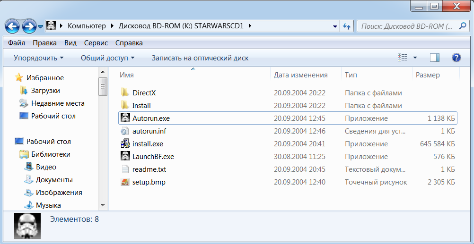The height and width of the screenshot is (244, 474).
Task: Refresh the current folder view
Action: pyautogui.click(x=347, y=26)
